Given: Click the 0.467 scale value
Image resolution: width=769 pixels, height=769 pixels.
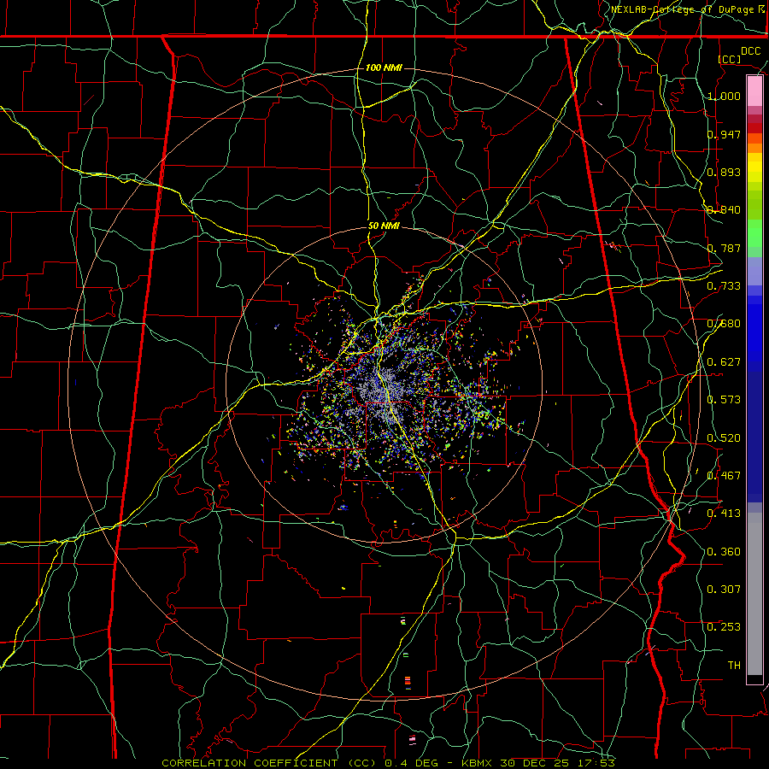Looking at the screenshot, I should 724,476.
